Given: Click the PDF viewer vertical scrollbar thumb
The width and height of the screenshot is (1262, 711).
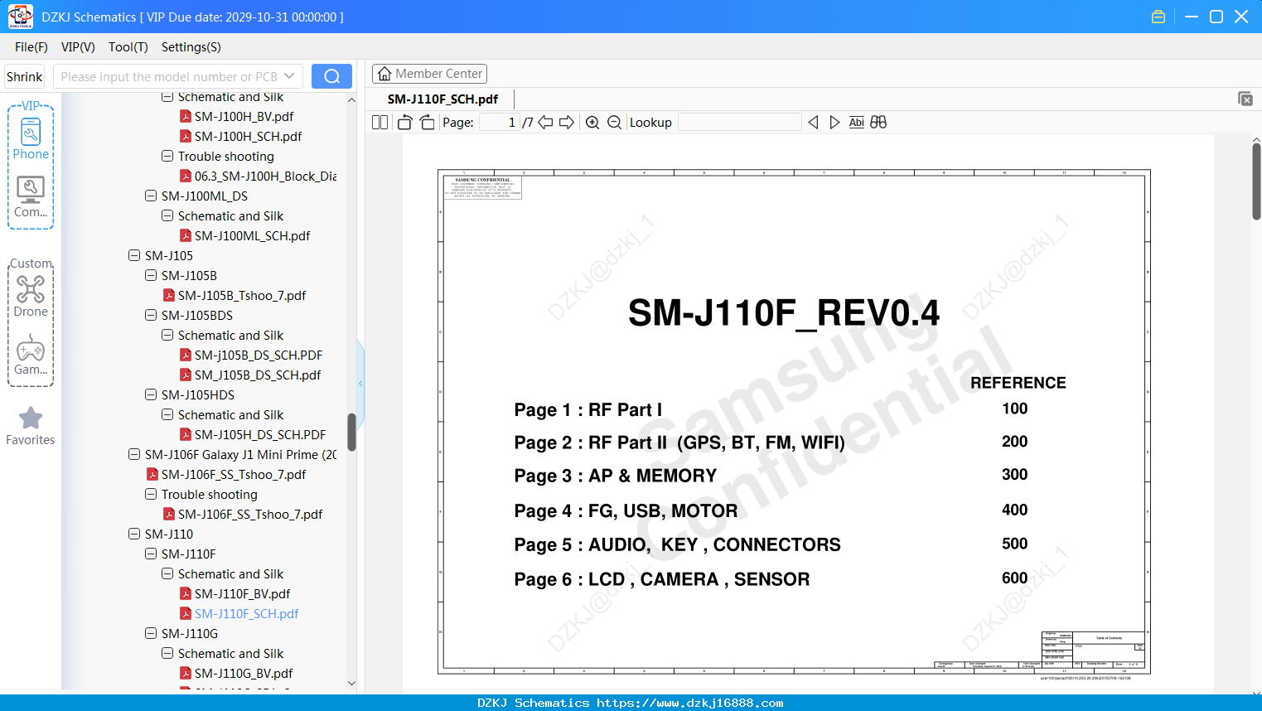Looking at the screenshot, I should pyautogui.click(x=1256, y=181).
